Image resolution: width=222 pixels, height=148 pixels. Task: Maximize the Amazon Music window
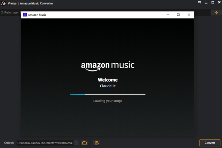coord(178,15)
